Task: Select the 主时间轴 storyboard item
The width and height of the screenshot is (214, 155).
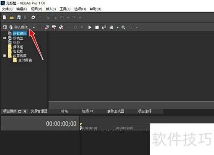Action: click(x=25, y=60)
